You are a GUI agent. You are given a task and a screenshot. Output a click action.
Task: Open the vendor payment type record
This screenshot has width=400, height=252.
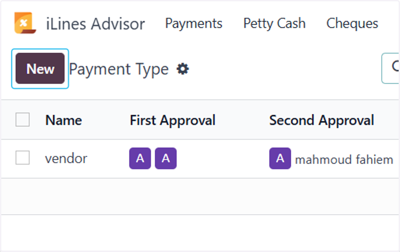tap(66, 159)
